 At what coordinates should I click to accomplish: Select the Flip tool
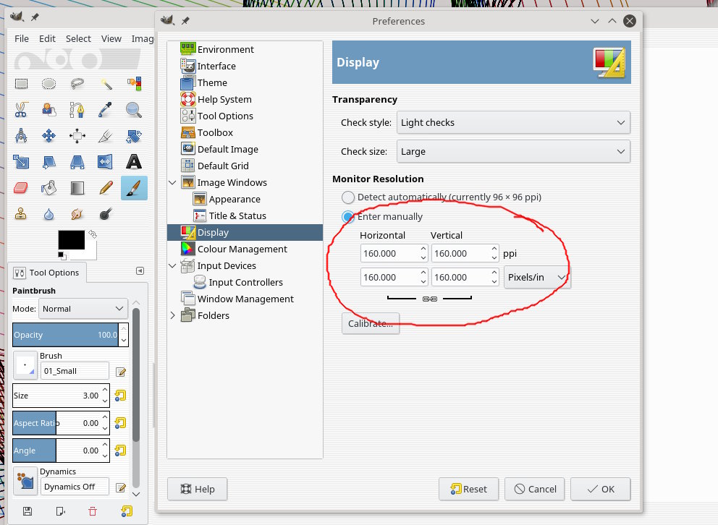point(106,162)
